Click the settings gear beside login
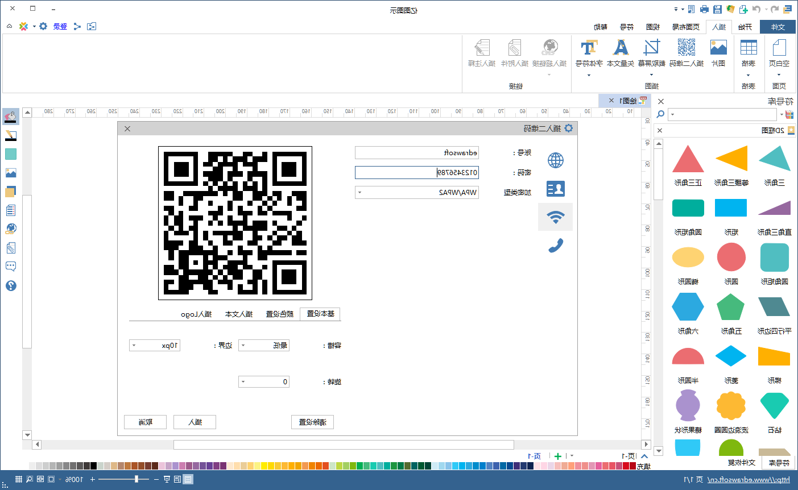 (x=43, y=26)
